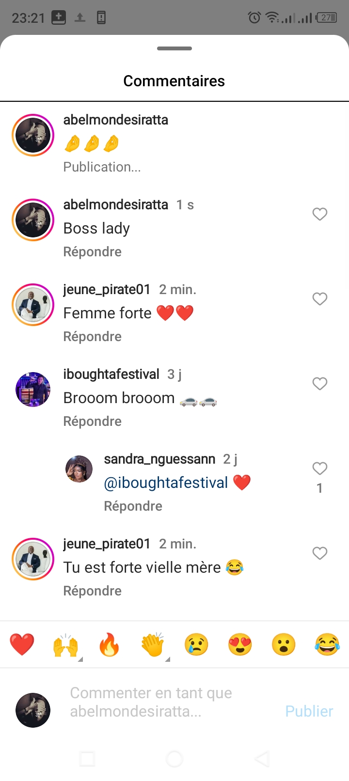Viewport: 349px width, 781px height.
Task: Tap the red heart emoji quick reaction
Action: click(x=22, y=645)
